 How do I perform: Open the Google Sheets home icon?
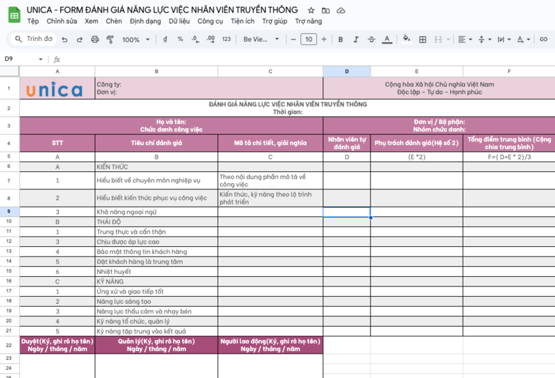click(x=15, y=15)
